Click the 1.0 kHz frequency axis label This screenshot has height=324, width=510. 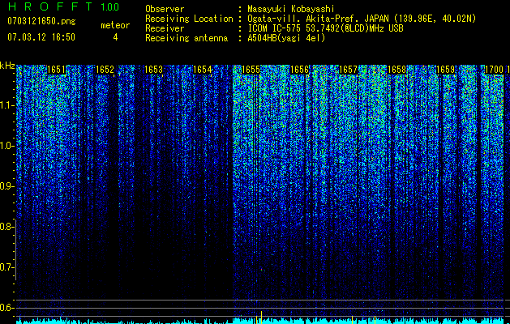click(x=6, y=146)
